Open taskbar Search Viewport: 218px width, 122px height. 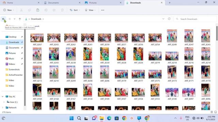pos(79,118)
